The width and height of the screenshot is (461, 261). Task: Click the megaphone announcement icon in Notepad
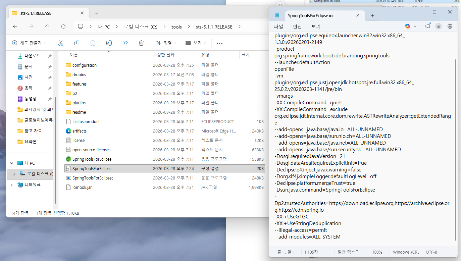coord(427,26)
